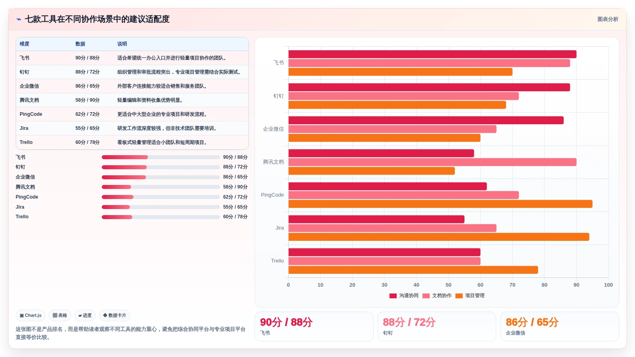This screenshot has width=635, height=357.
Task: Toggle the 沟通协同 legend swatch
Action: pos(393,296)
